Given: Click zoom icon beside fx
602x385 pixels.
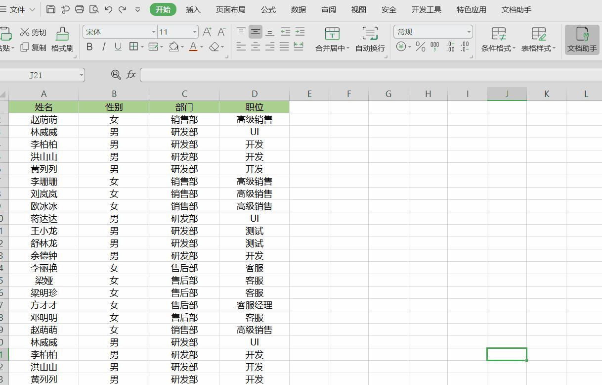Looking at the screenshot, I should click(x=116, y=75).
